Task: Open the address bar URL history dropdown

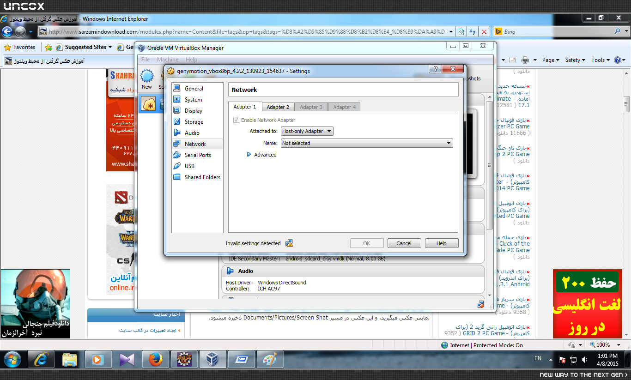Action: (451, 31)
